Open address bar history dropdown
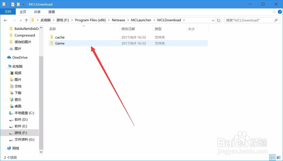This screenshot has height=161, width=283. click(x=213, y=20)
